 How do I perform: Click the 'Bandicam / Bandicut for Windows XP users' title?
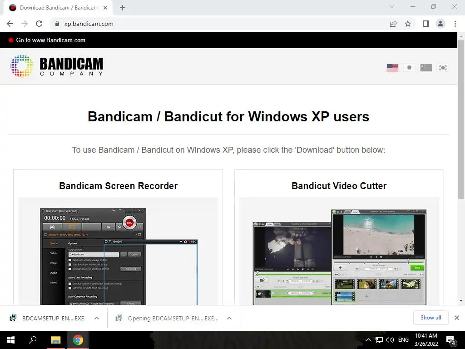click(x=228, y=116)
